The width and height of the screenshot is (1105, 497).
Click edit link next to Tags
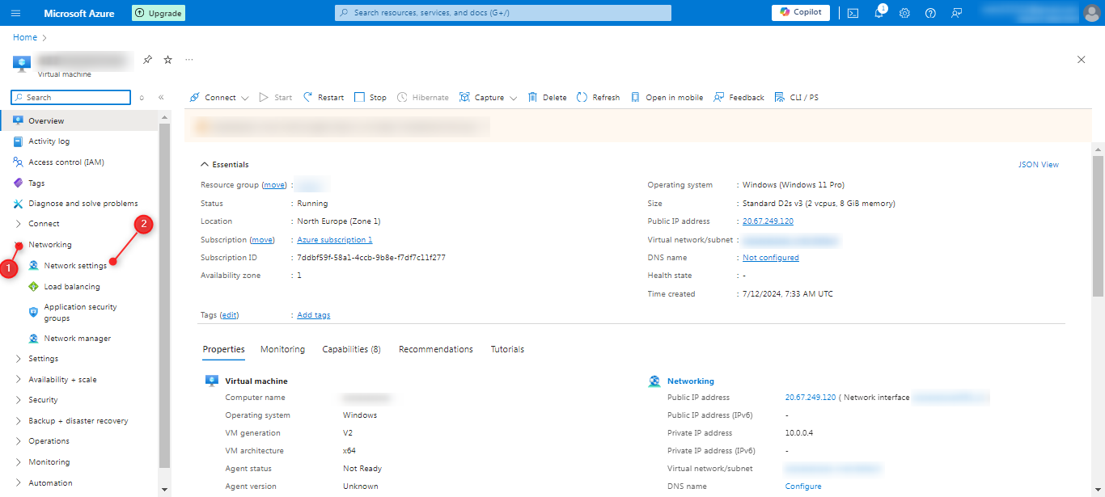tap(230, 315)
